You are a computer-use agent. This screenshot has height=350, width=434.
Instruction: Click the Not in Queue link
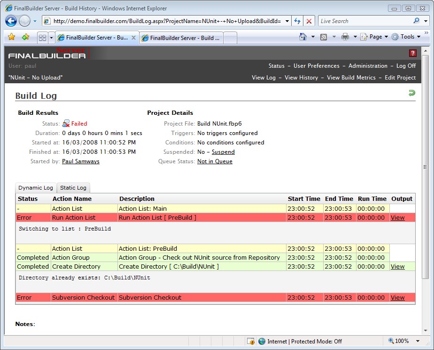click(215, 161)
